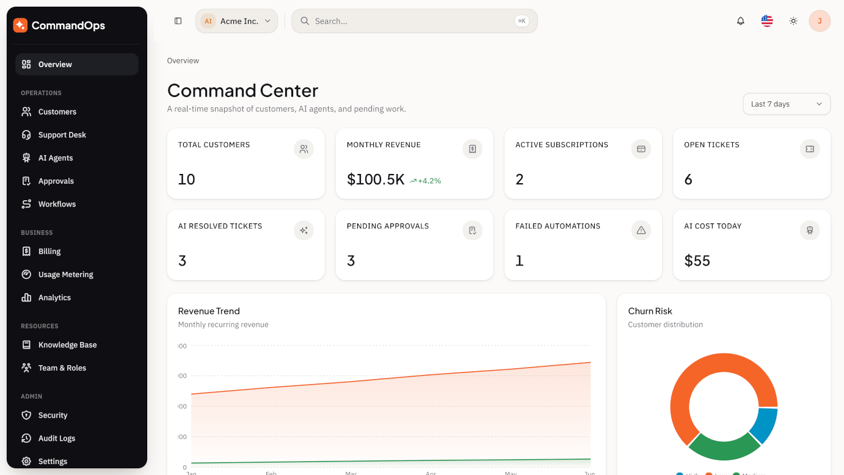The width and height of the screenshot is (844, 475).
Task: Click the Analytics bar chart icon
Action: pos(26,298)
